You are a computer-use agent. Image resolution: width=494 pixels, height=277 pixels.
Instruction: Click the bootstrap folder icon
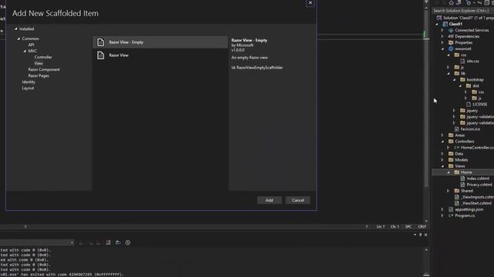[462, 79]
